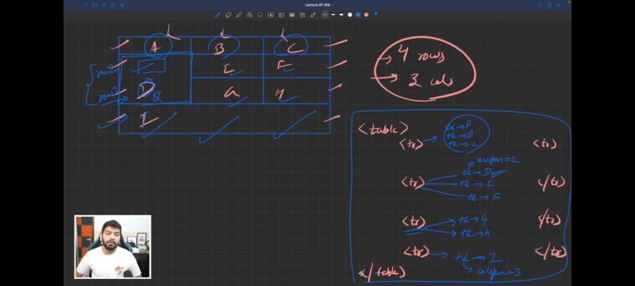The height and width of the screenshot is (286, 635).
Task: Open the Elements sticker tool
Action: [271, 15]
